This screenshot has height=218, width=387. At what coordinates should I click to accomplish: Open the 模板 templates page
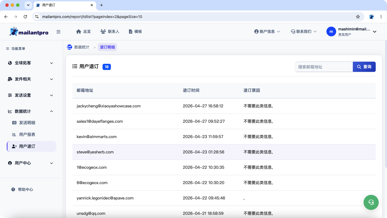tap(135, 31)
